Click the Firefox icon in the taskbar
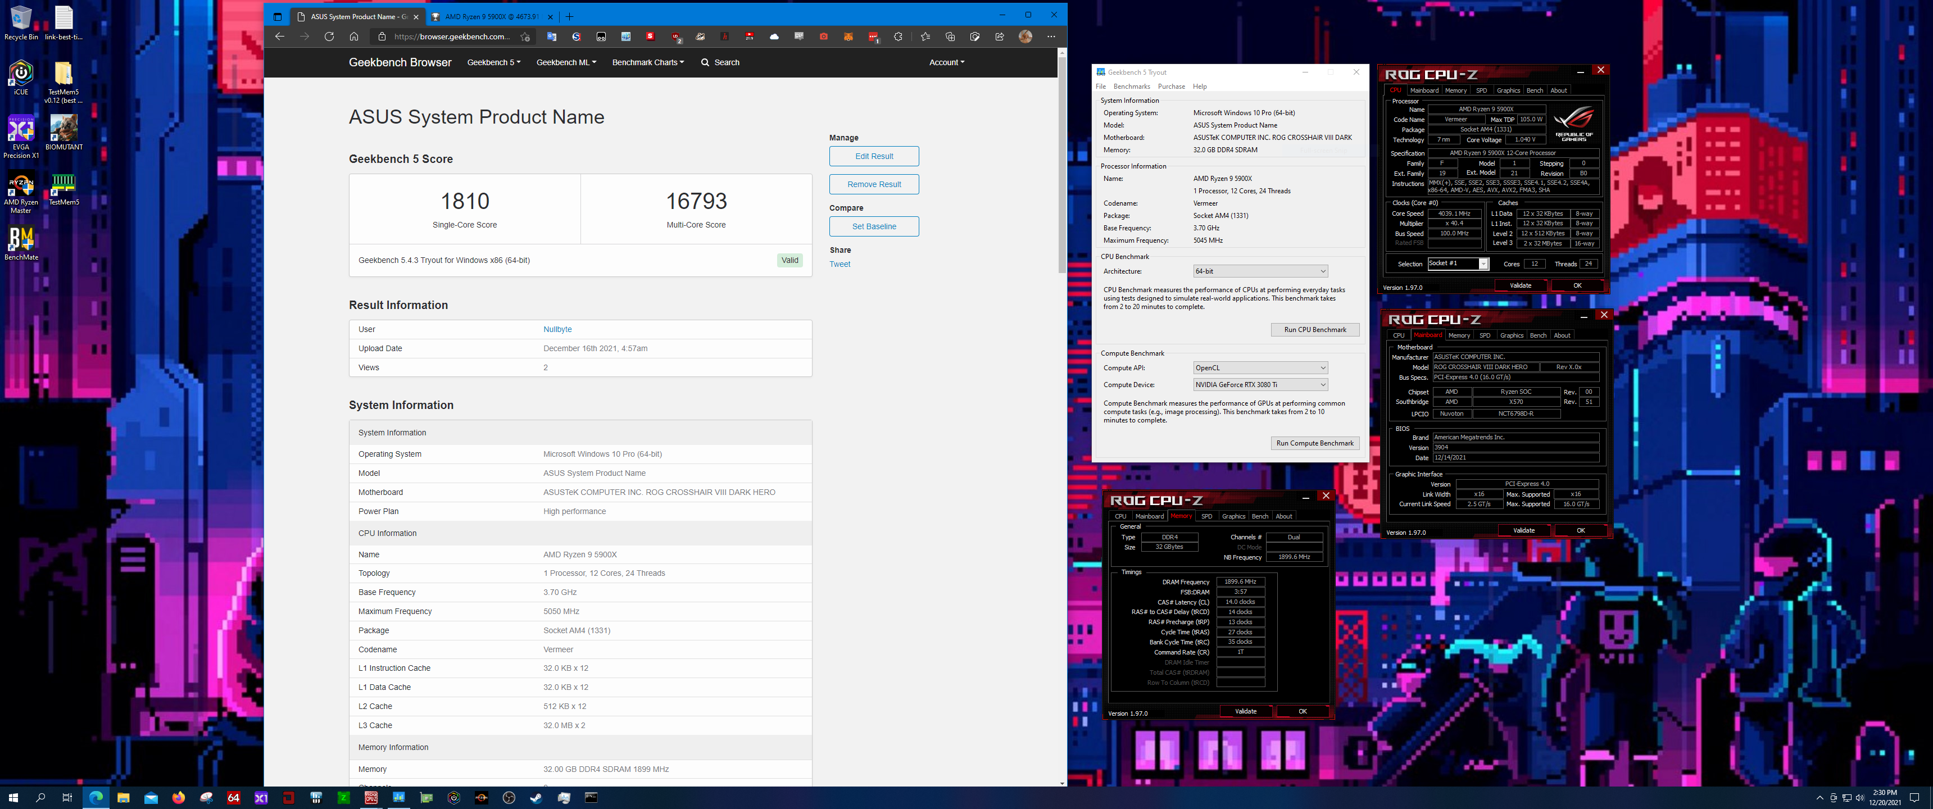The image size is (1933, 809). (x=179, y=798)
